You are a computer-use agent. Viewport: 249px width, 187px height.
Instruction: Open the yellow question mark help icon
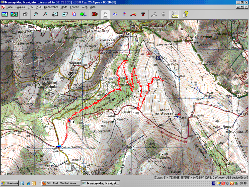186,14
